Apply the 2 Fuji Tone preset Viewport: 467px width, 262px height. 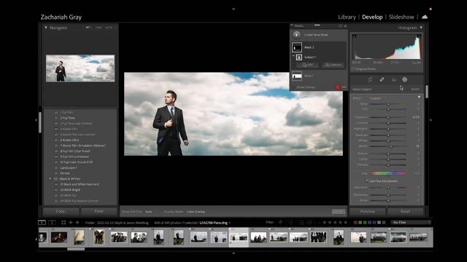point(68,118)
